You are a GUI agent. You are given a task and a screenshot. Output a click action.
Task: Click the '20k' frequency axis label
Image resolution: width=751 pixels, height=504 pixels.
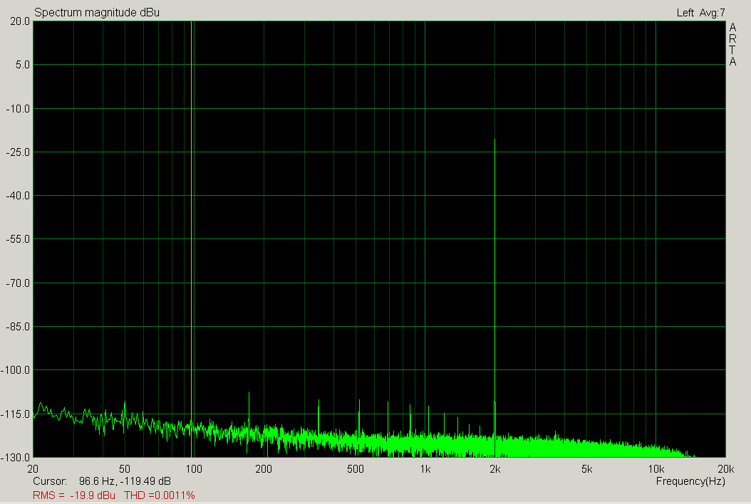click(725, 469)
